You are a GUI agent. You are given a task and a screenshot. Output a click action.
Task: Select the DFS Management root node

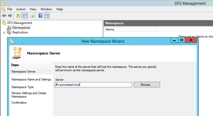click(x=19, y=23)
